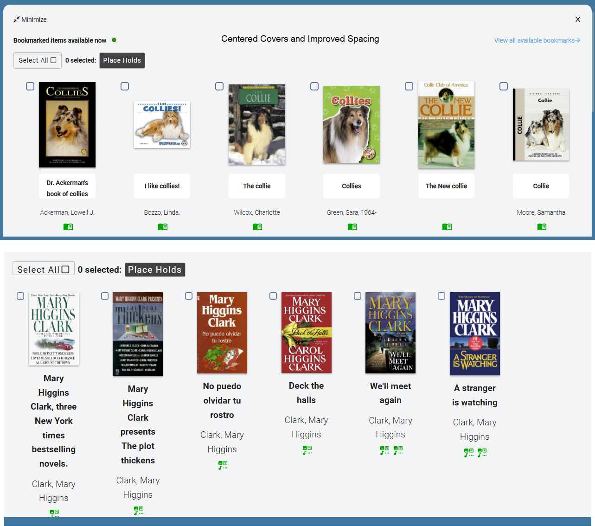Viewport: 595px width, 526px height.
Task: Click the first audiobook icon under We'll meet again
Action: click(x=384, y=450)
